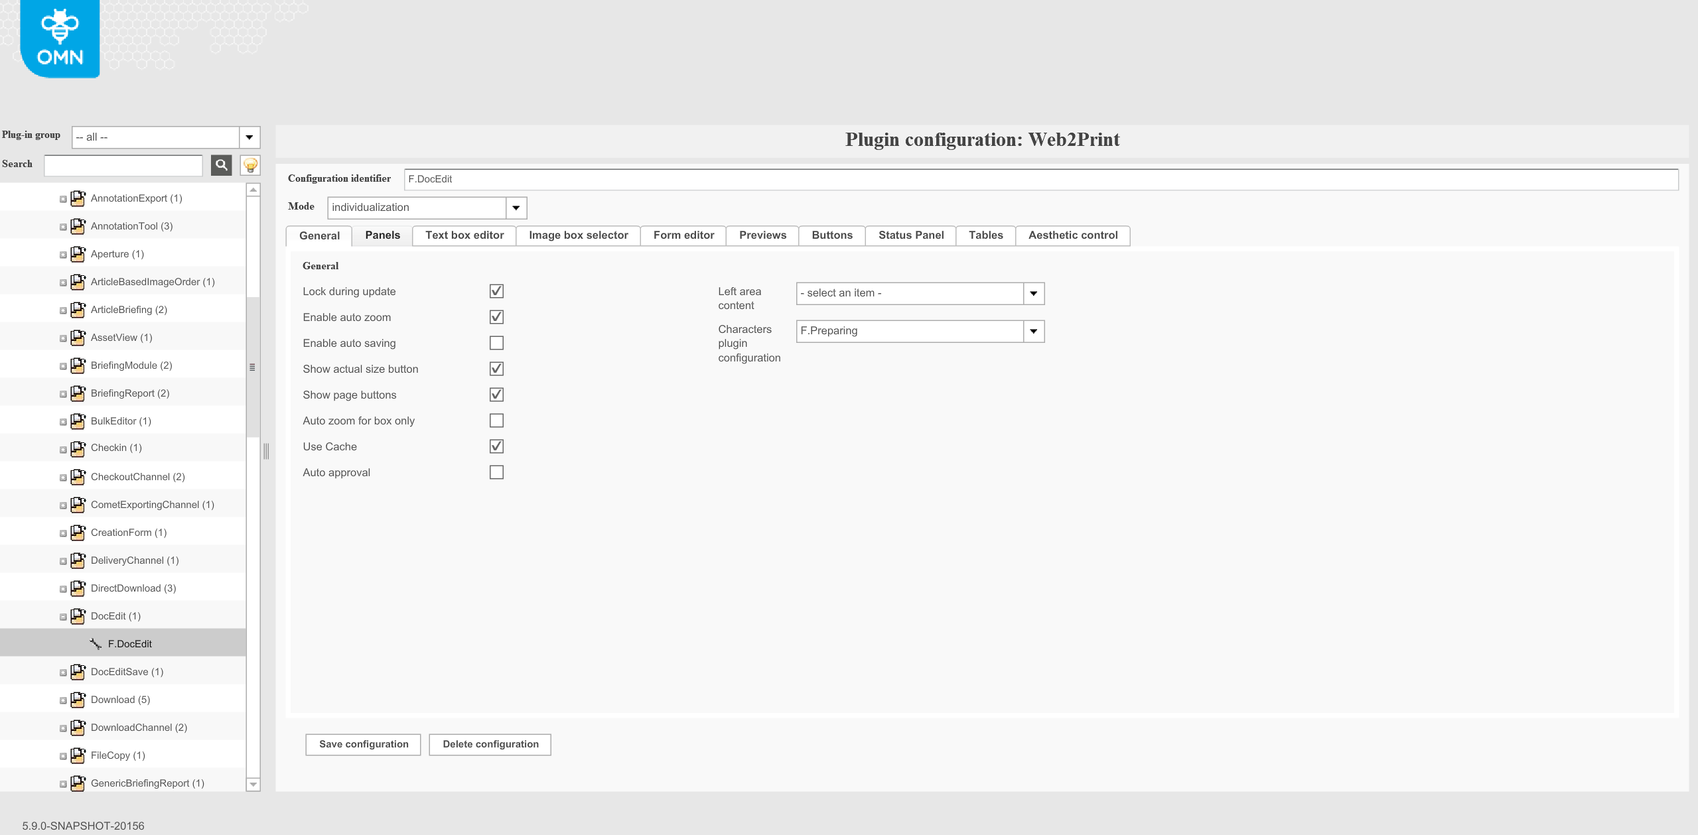Click the AnnotationTool plugin icon
Screen dimensions: 1698x835
tap(78, 226)
